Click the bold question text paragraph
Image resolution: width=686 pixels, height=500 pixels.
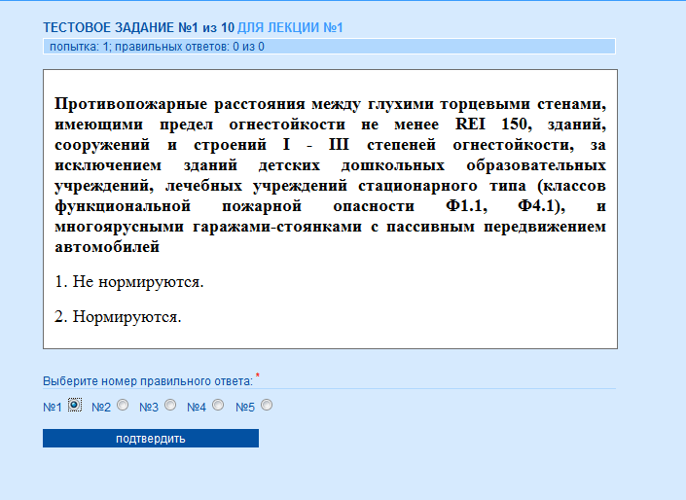coord(330,175)
